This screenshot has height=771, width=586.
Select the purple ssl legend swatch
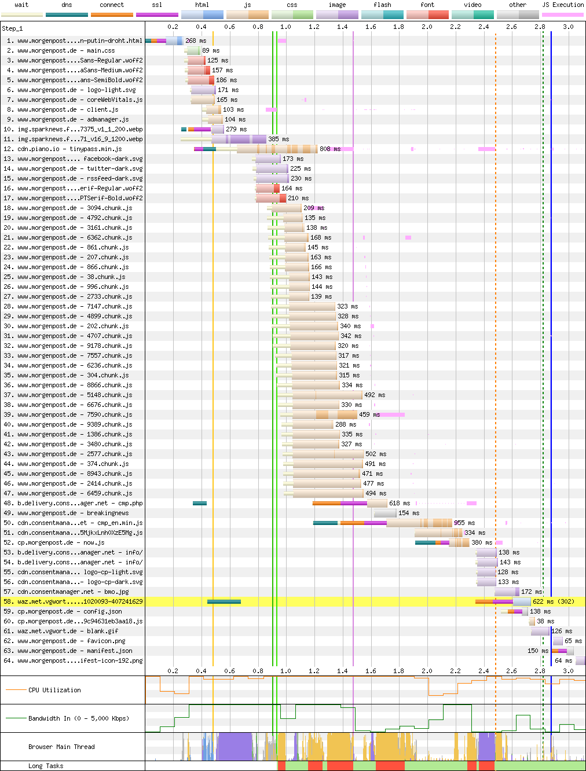tap(157, 14)
